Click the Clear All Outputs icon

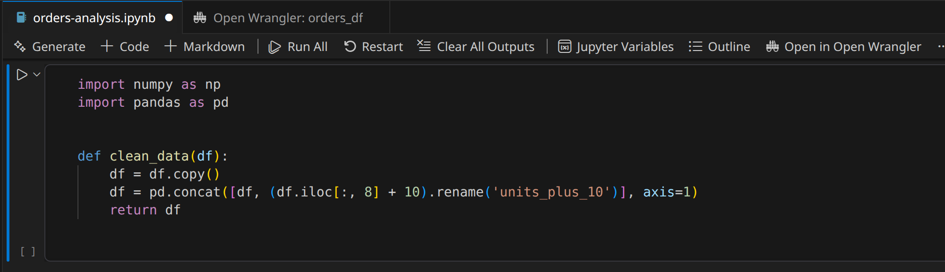pos(424,46)
